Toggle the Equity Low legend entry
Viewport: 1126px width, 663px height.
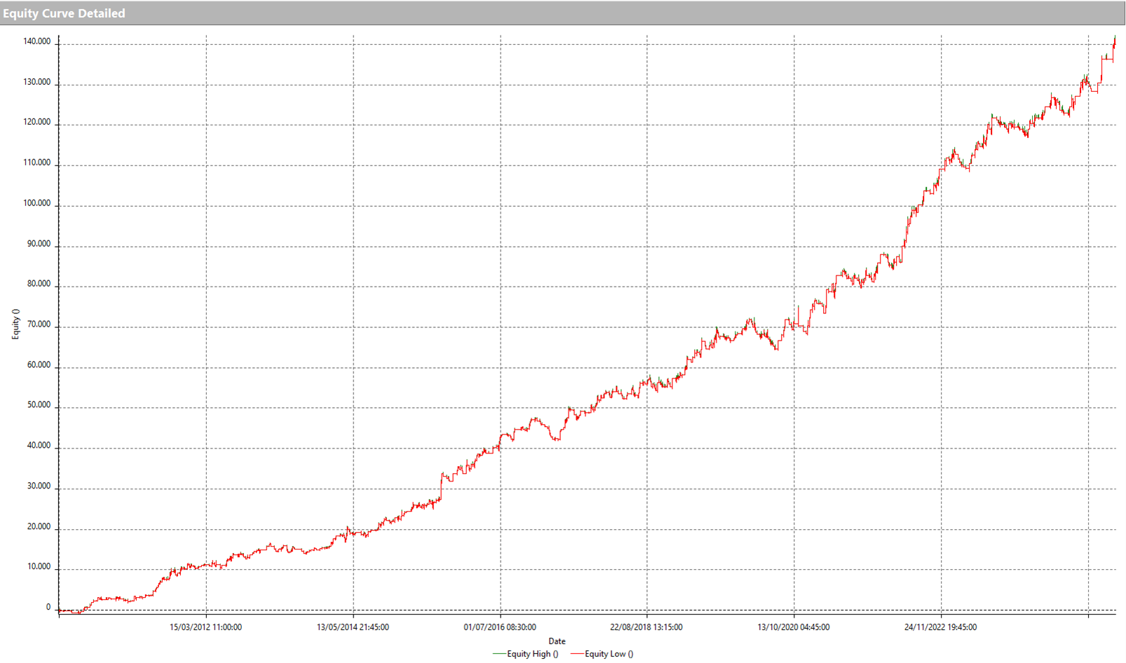click(x=609, y=654)
